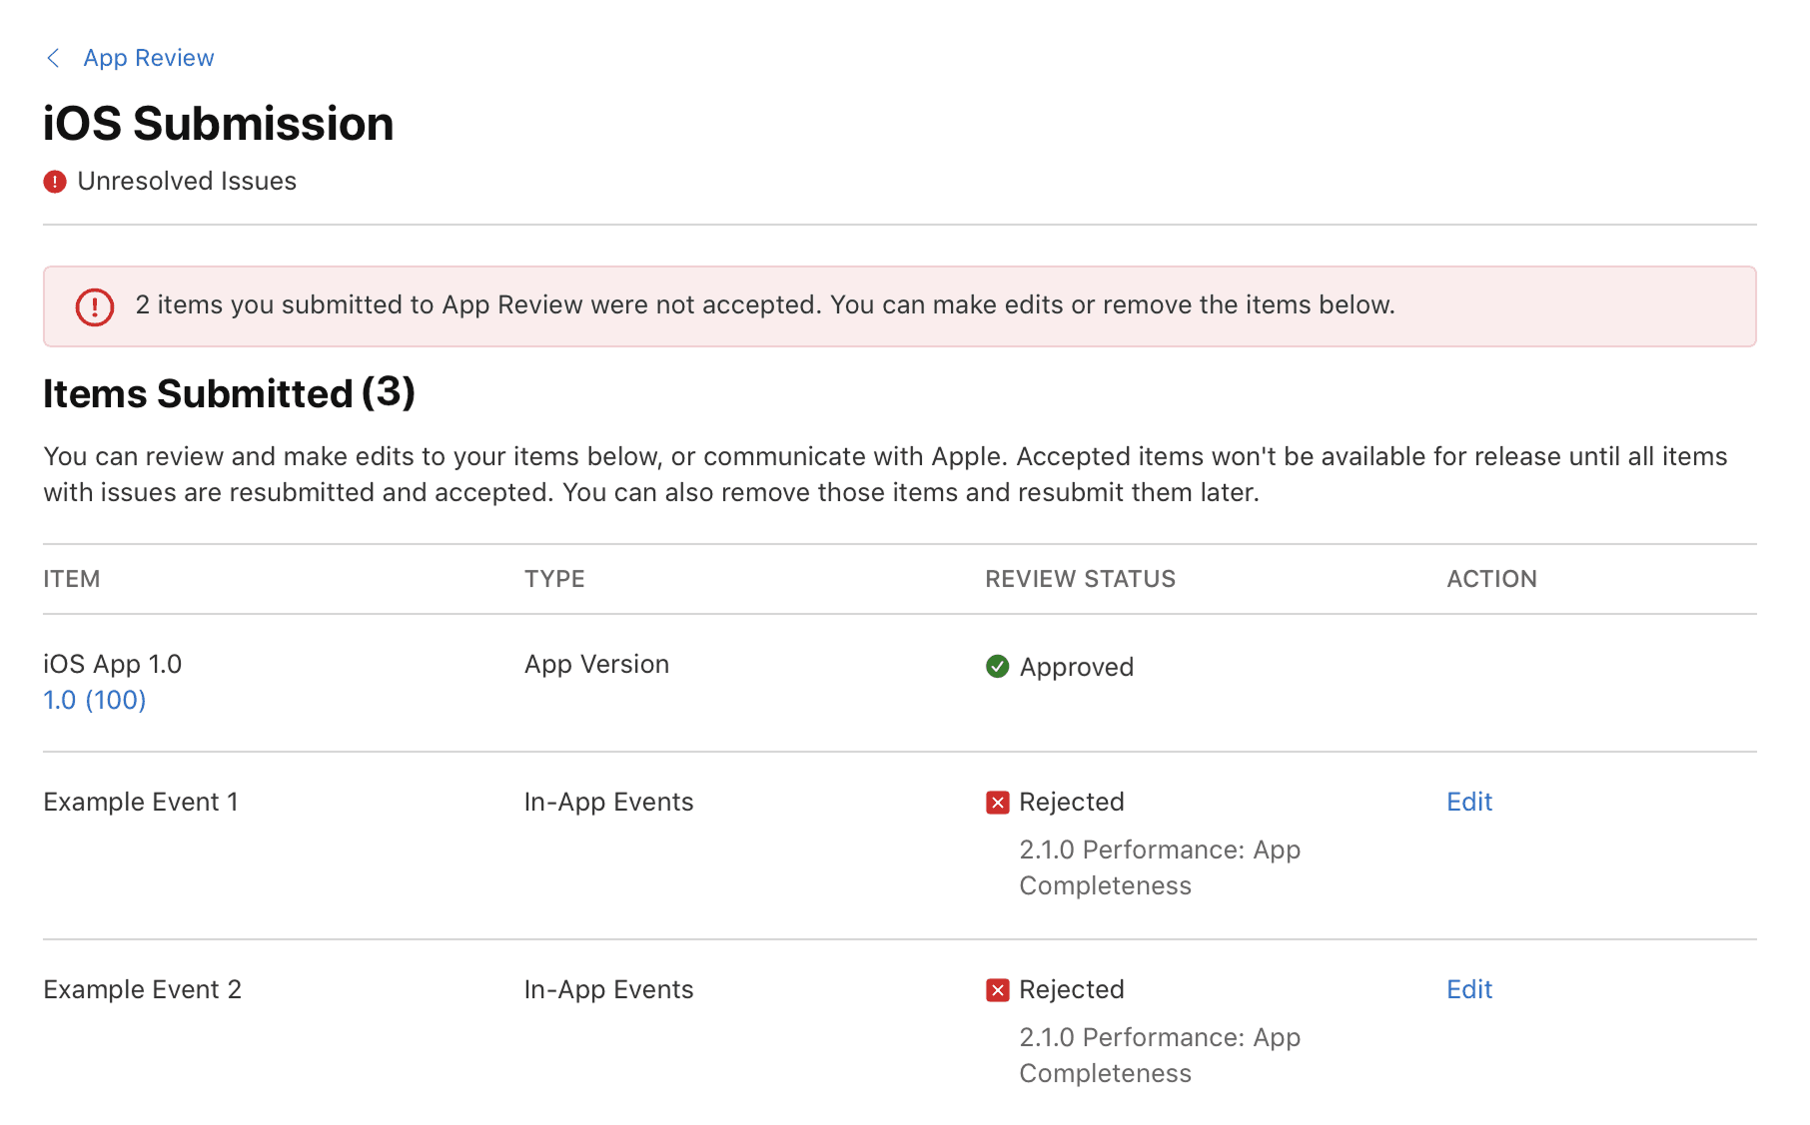
Task: Select the ITEM column header
Action: [71, 579]
